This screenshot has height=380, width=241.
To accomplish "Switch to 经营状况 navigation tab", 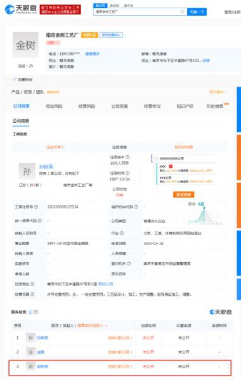I will click(x=152, y=106).
